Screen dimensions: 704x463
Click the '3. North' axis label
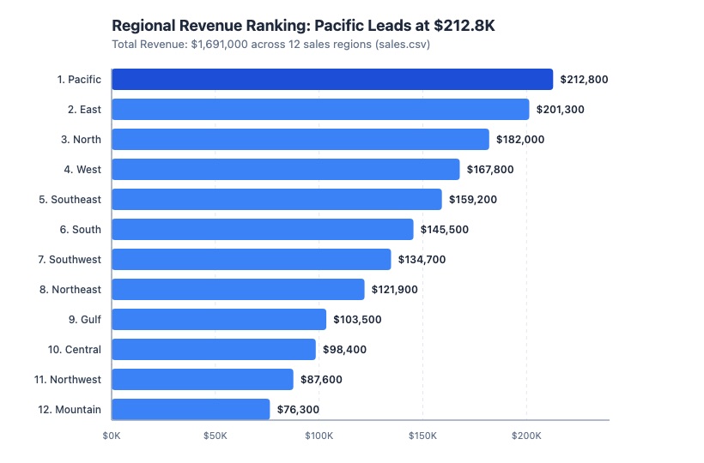(x=82, y=140)
